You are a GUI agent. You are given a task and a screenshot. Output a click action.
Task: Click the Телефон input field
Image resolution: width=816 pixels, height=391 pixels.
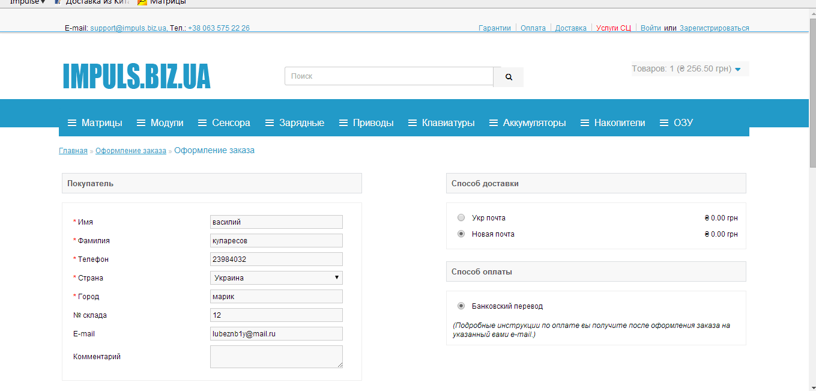(276, 259)
